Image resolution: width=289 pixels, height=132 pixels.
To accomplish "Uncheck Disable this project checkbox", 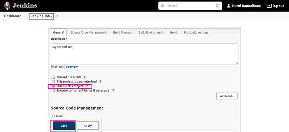I will click(53, 86).
